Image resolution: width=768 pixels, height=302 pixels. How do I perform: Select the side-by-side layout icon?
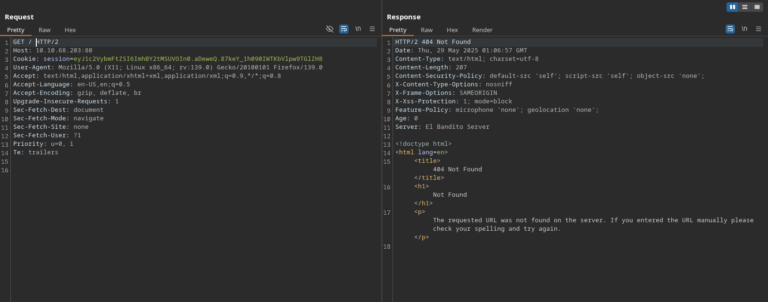tap(733, 7)
